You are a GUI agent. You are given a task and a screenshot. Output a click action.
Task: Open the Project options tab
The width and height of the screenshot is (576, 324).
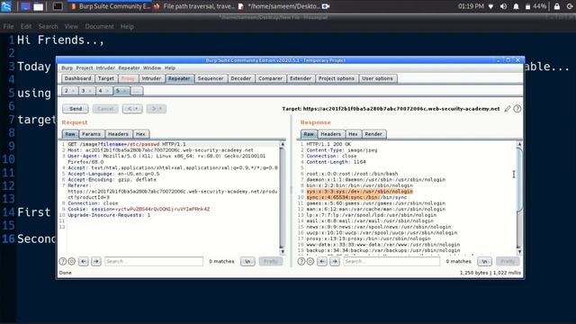[x=337, y=78]
